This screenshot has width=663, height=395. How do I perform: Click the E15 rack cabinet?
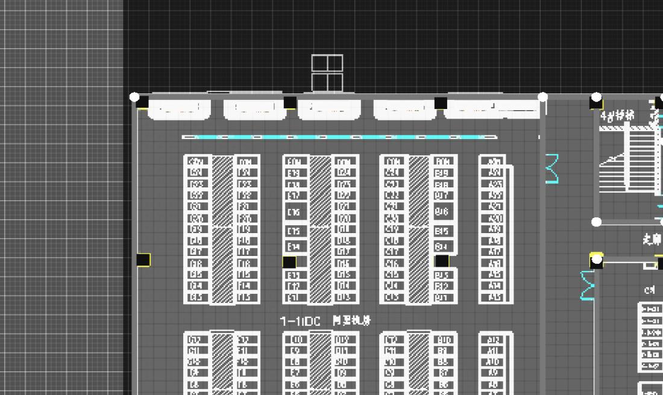click(294, 232)
